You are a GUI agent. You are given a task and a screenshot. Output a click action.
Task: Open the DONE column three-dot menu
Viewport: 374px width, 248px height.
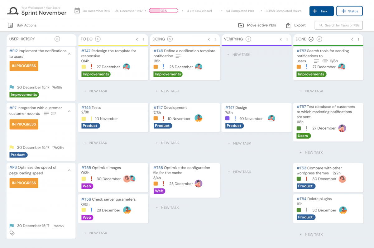point(358,40)
